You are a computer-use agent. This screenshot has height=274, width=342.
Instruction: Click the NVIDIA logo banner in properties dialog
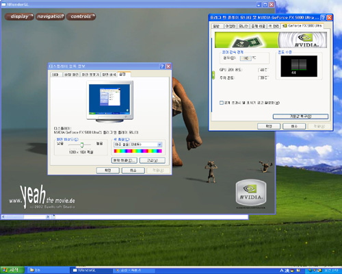(x=271, y=40)
